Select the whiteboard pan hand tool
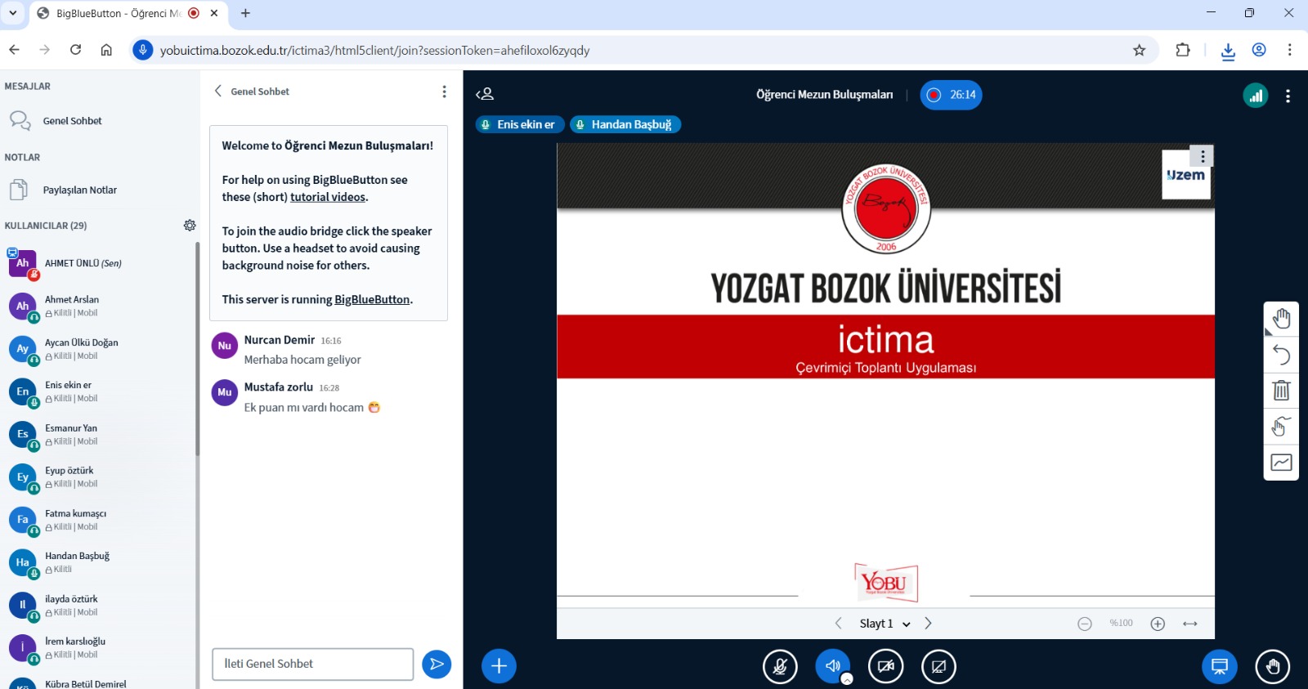This screenshot has height=689, width=1308. pos(1281,319)
